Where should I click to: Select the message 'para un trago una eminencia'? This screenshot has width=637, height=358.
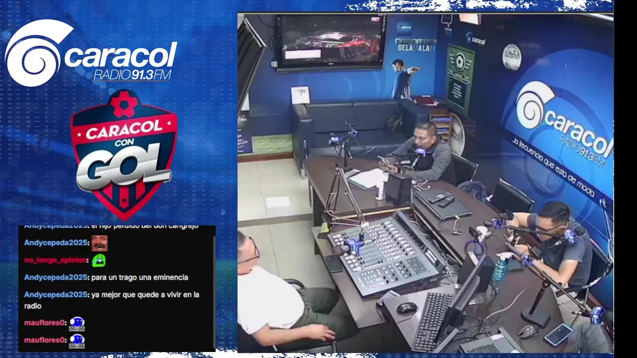point(140,277)
